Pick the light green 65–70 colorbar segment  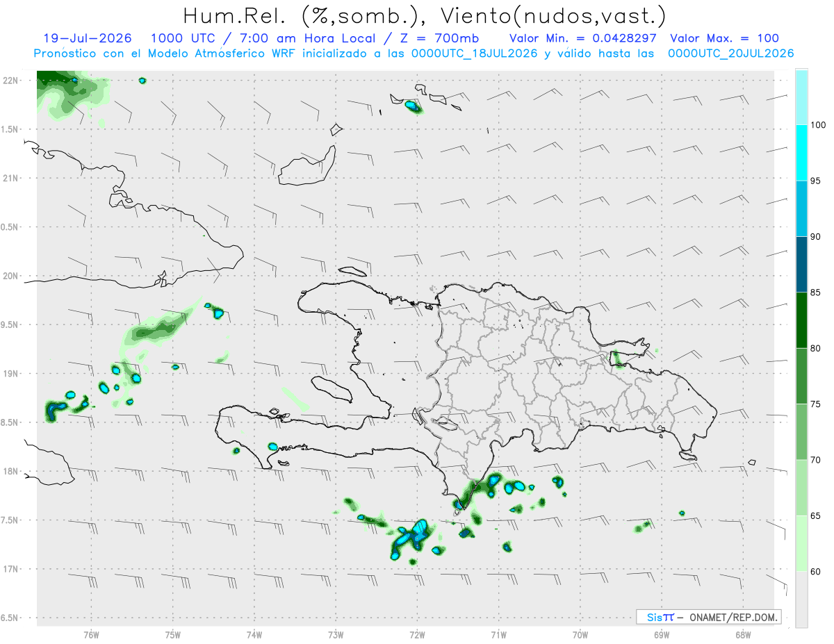(801, 487)
